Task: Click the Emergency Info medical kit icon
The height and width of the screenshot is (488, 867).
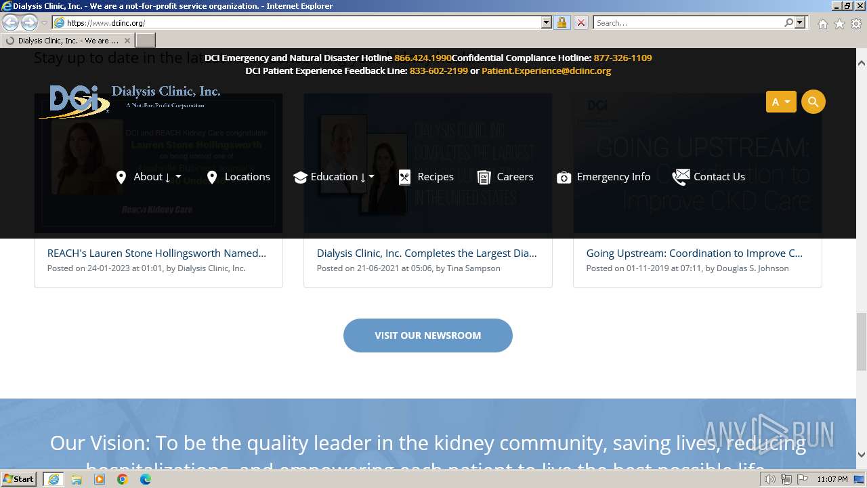Action: point(564,177)
